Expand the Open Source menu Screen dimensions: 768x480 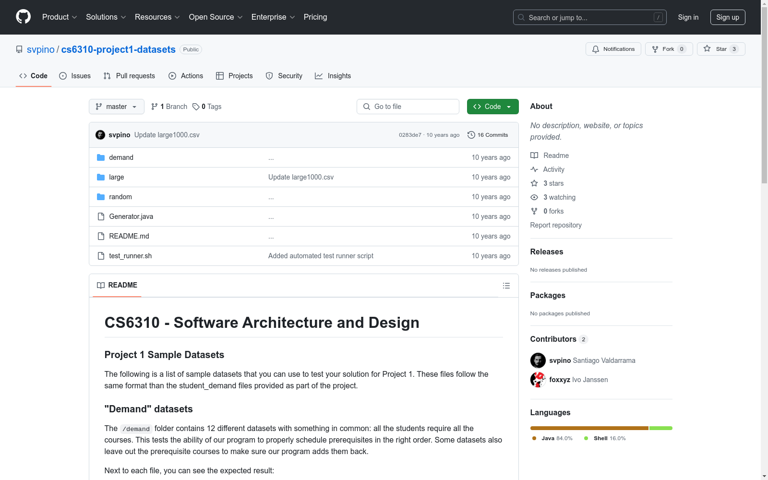tap(216, 17)
